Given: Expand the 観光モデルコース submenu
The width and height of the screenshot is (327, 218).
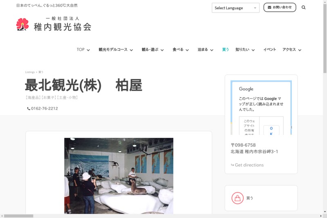Looking at the screenshot, I should (x=131, y=50).
